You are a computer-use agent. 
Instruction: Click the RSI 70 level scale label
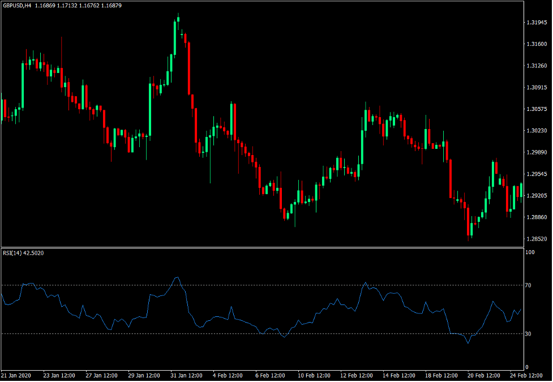coord(528,286)
